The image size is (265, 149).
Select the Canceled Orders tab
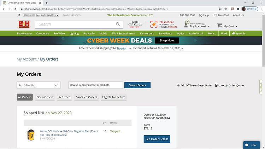coord(86,97)
